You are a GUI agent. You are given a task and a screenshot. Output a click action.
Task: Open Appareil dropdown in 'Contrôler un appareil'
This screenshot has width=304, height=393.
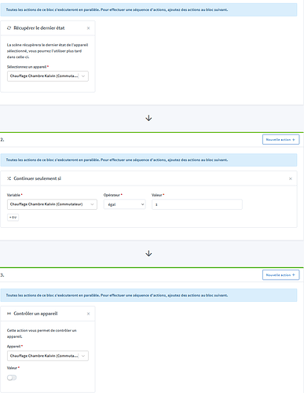click(x=48, y=356)
